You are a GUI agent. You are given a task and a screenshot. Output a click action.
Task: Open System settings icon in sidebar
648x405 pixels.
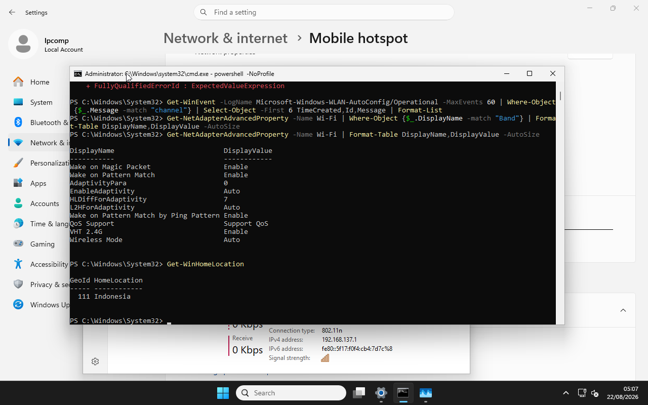(x=18, y=102)
